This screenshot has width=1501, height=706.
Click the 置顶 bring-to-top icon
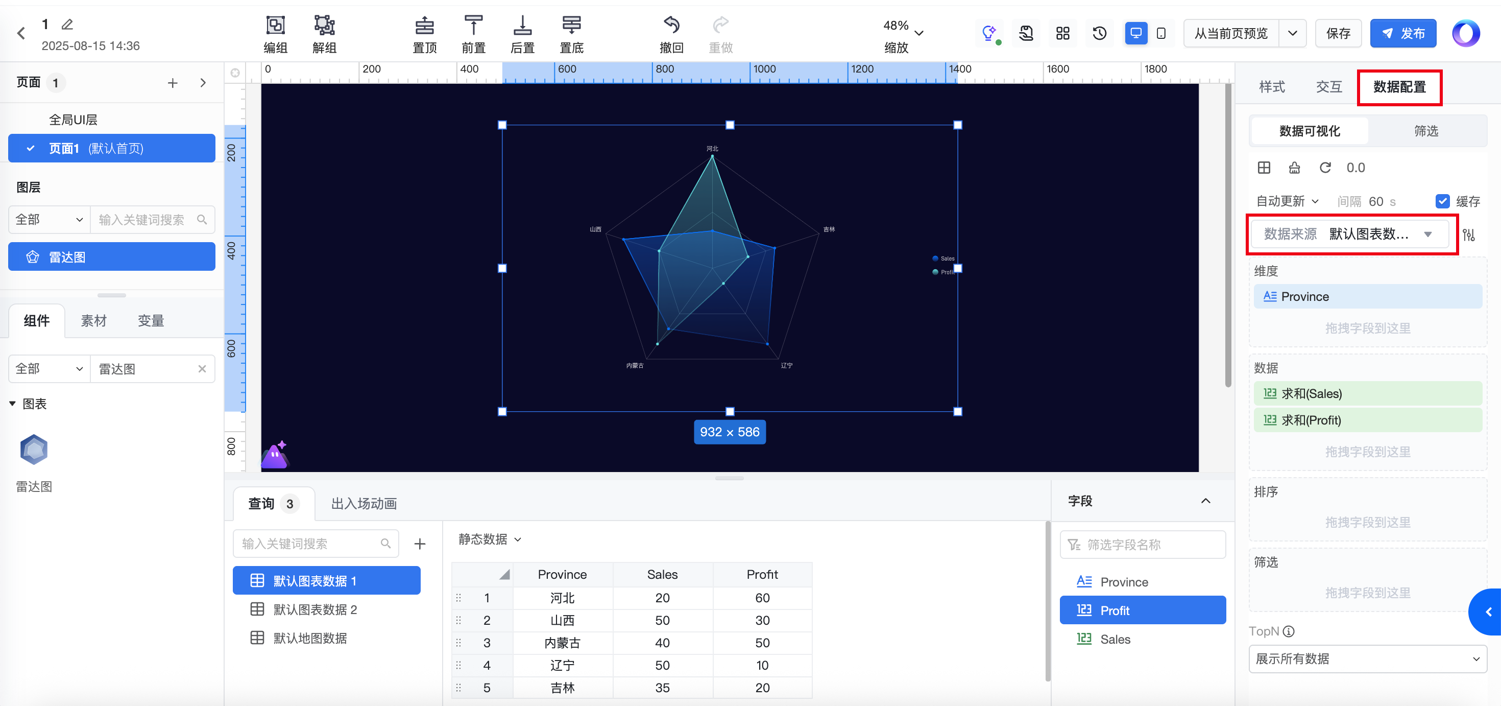[424, 26]
